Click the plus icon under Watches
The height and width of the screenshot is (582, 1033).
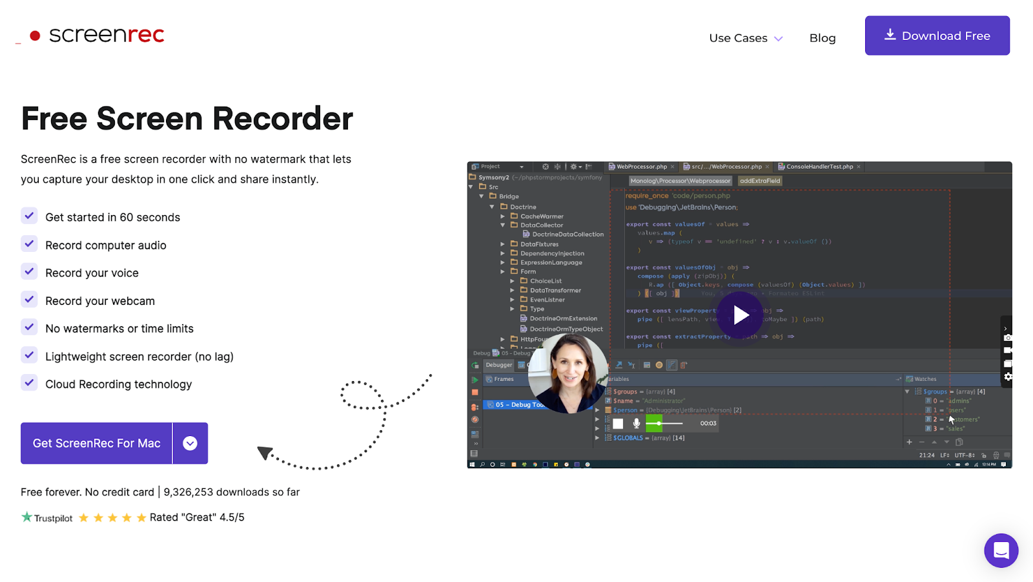pyautogui.click(x=909, y=442)
